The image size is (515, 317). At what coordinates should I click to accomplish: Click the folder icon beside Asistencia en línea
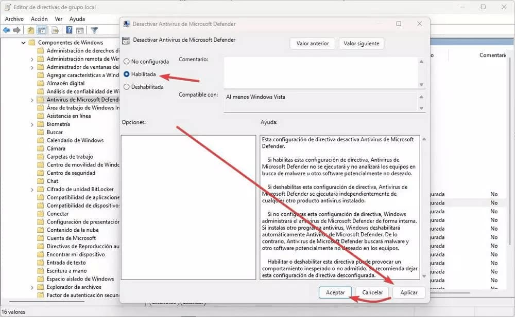[40, 116]
